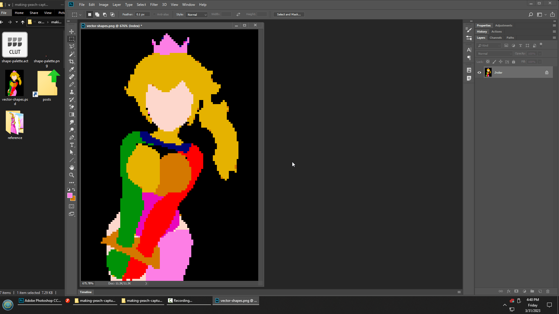The height and width of the screenshot is (314, 559).
Task: Open the Style dropdown set to Normal
Action: (197, 15)
